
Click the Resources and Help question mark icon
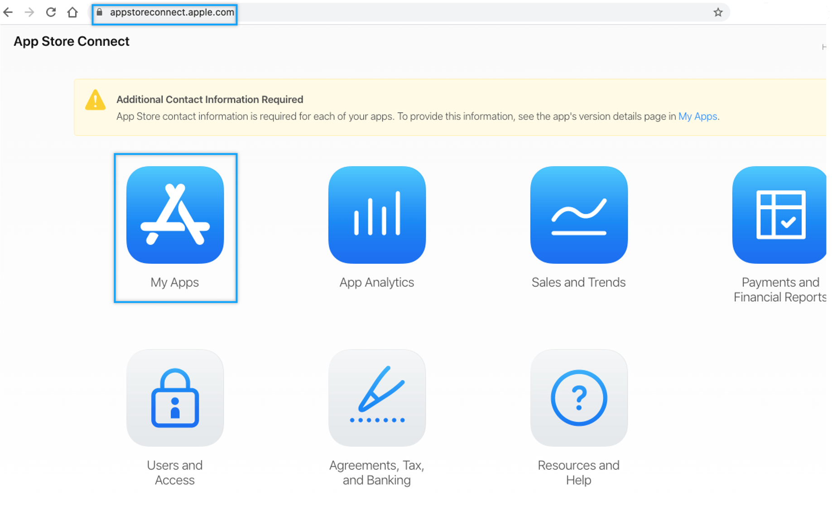tap(579, 397)
